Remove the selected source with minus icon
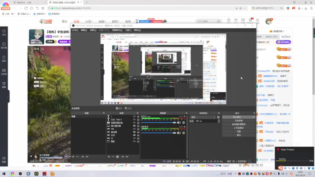Image resolution: width=315 pixels, height=177 pixels. click(x=113, y=157)
